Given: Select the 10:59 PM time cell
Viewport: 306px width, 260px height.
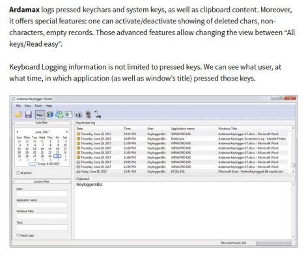Looking at the screenshot, I should coord(130,138).
